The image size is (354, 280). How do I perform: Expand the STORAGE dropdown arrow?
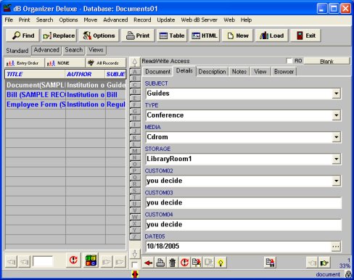point(336,159)
